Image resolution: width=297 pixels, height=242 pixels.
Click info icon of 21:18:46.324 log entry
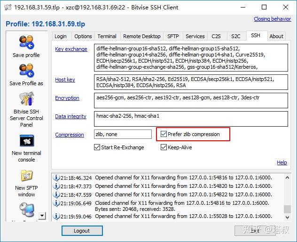(x=56, y=177)
